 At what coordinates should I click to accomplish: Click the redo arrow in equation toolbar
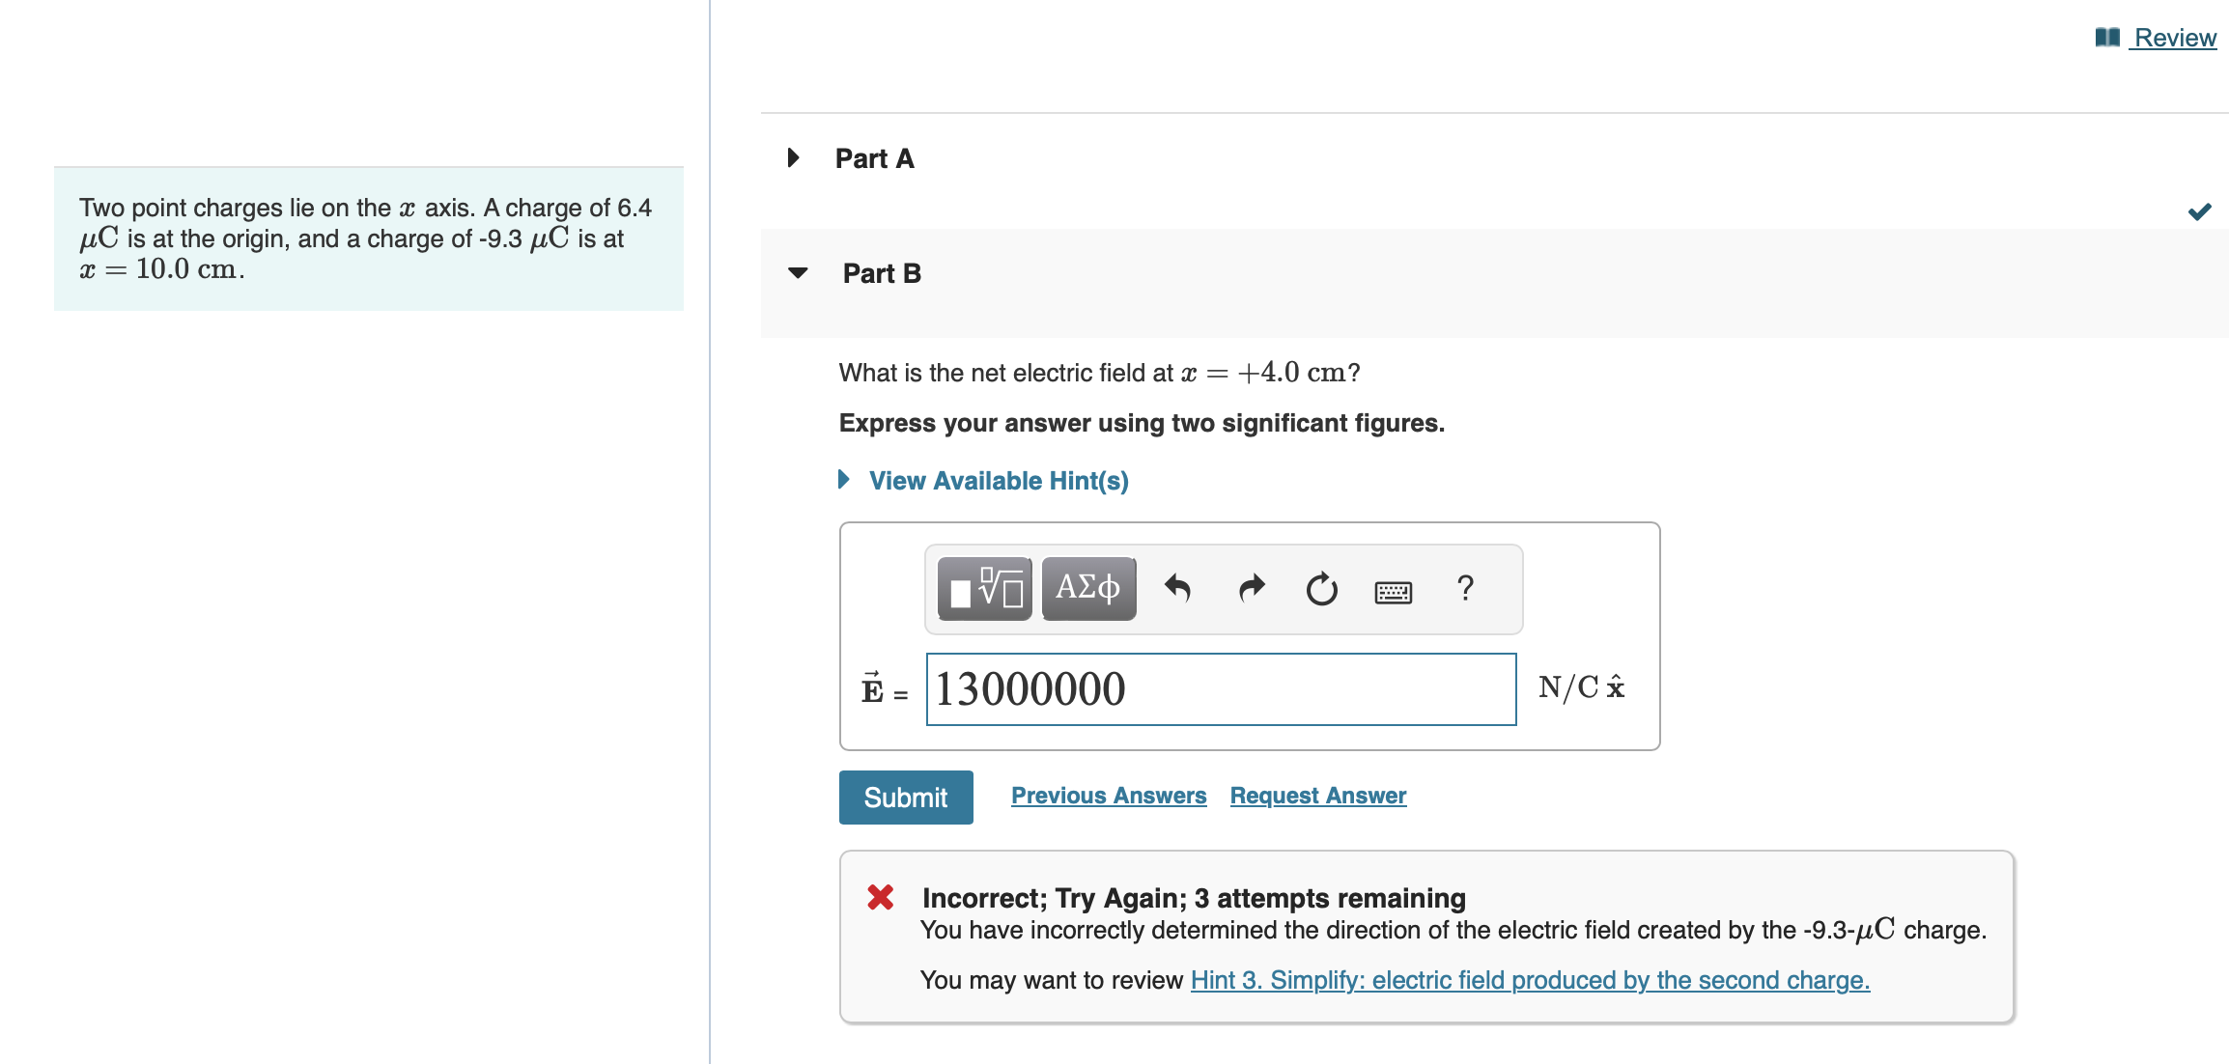(x=1250, y=588)
